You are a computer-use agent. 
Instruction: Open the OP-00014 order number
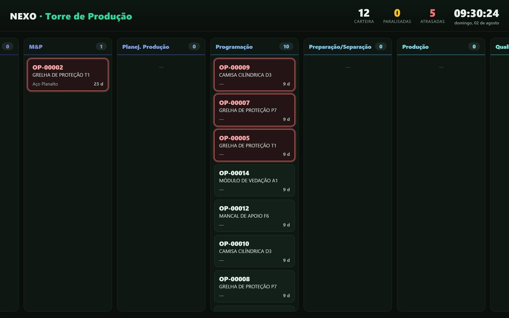pyautogui.click(x=234, y=173)
